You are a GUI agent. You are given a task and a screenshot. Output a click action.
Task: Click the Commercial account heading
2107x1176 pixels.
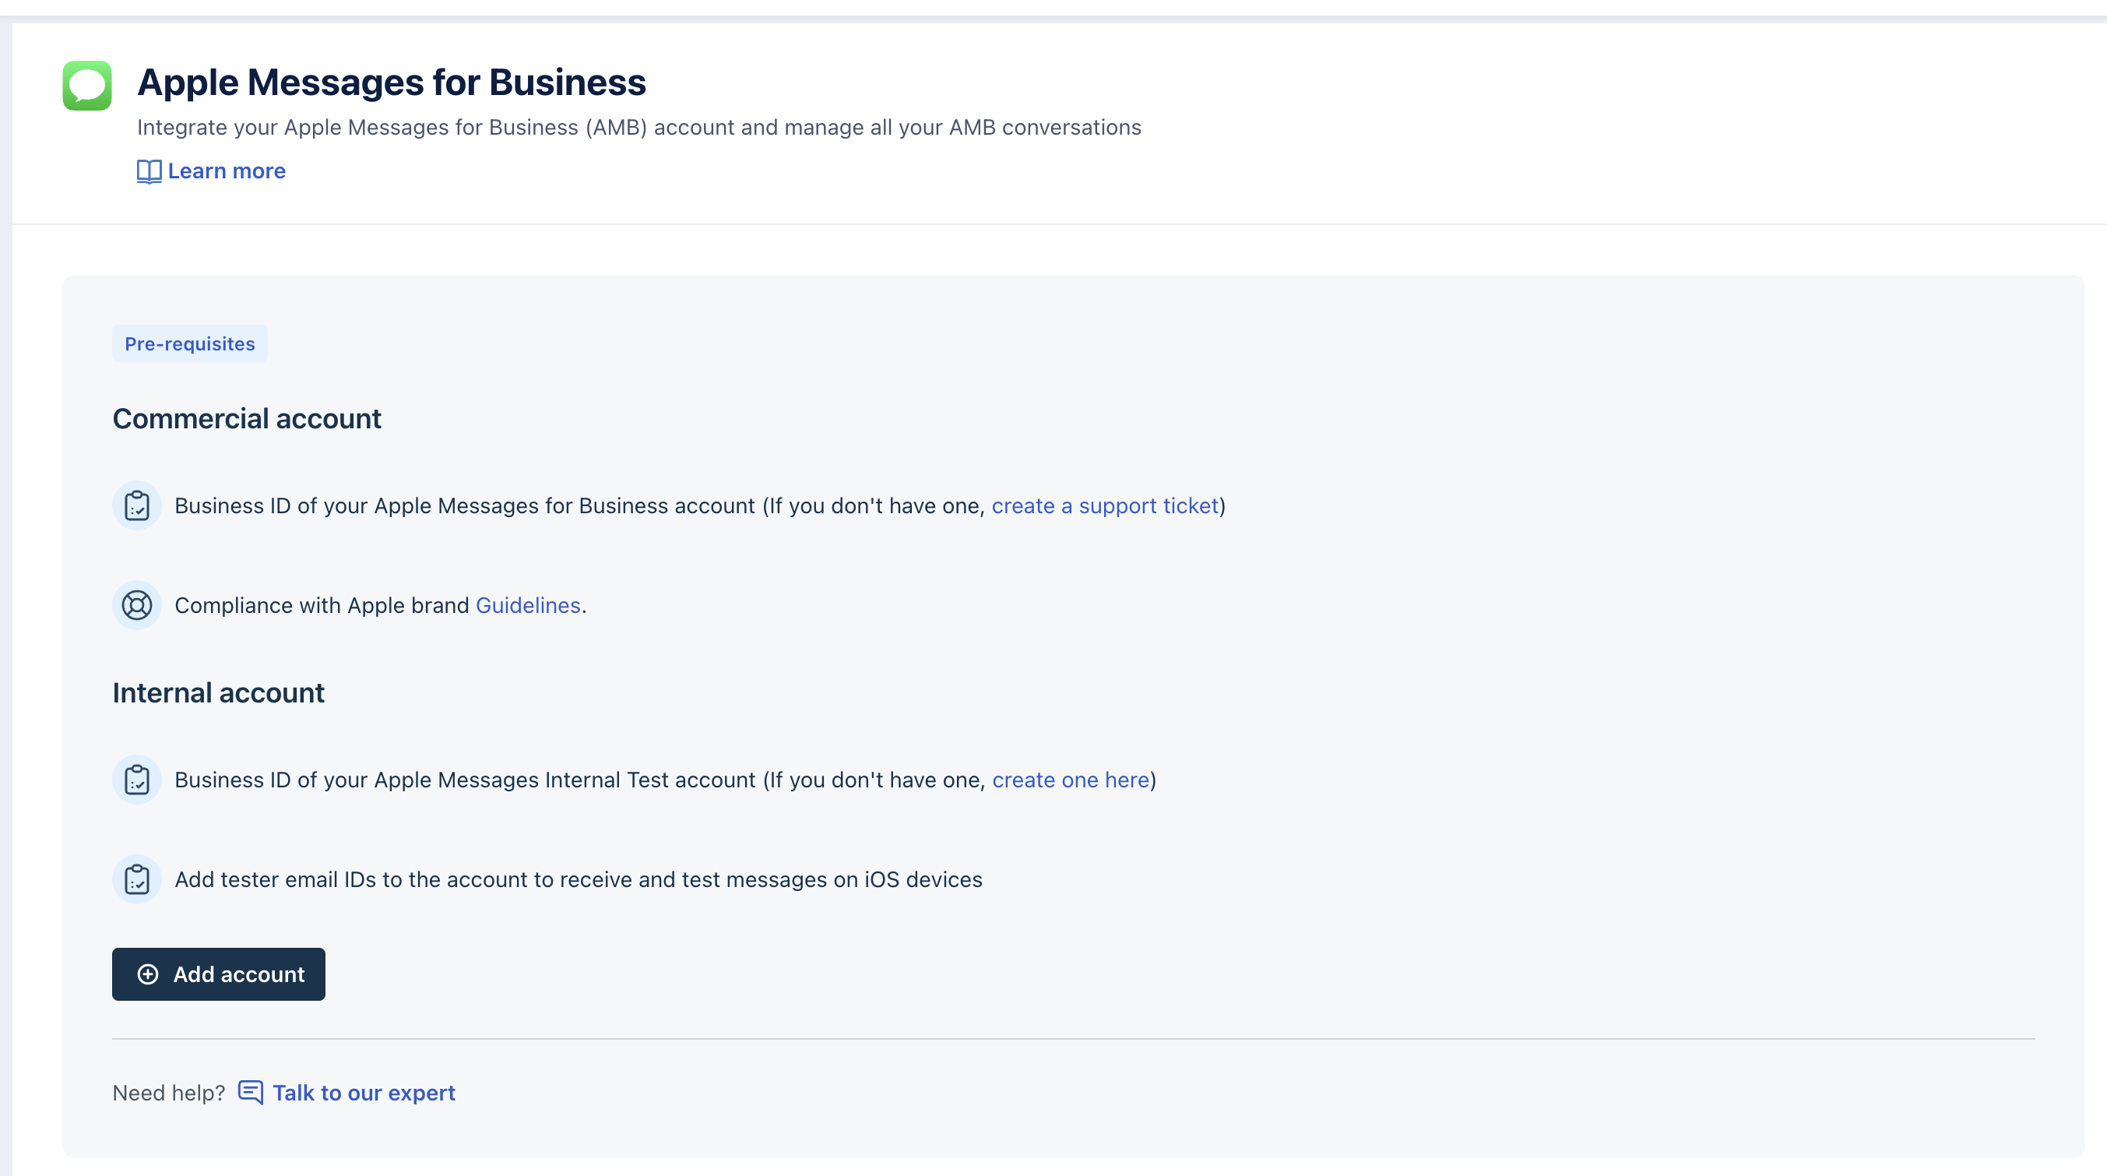click(x=247, y=419)
